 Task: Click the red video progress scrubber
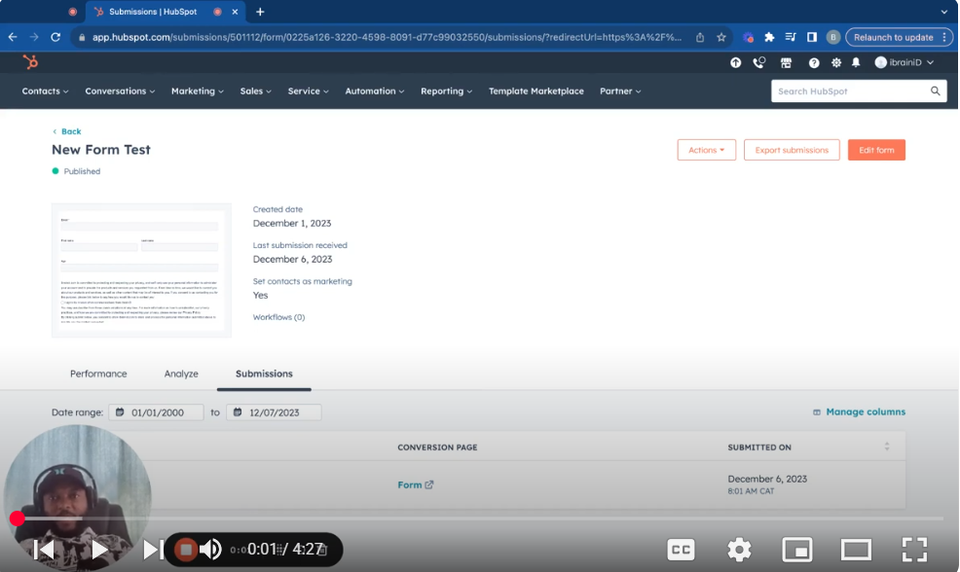[18, 518]
